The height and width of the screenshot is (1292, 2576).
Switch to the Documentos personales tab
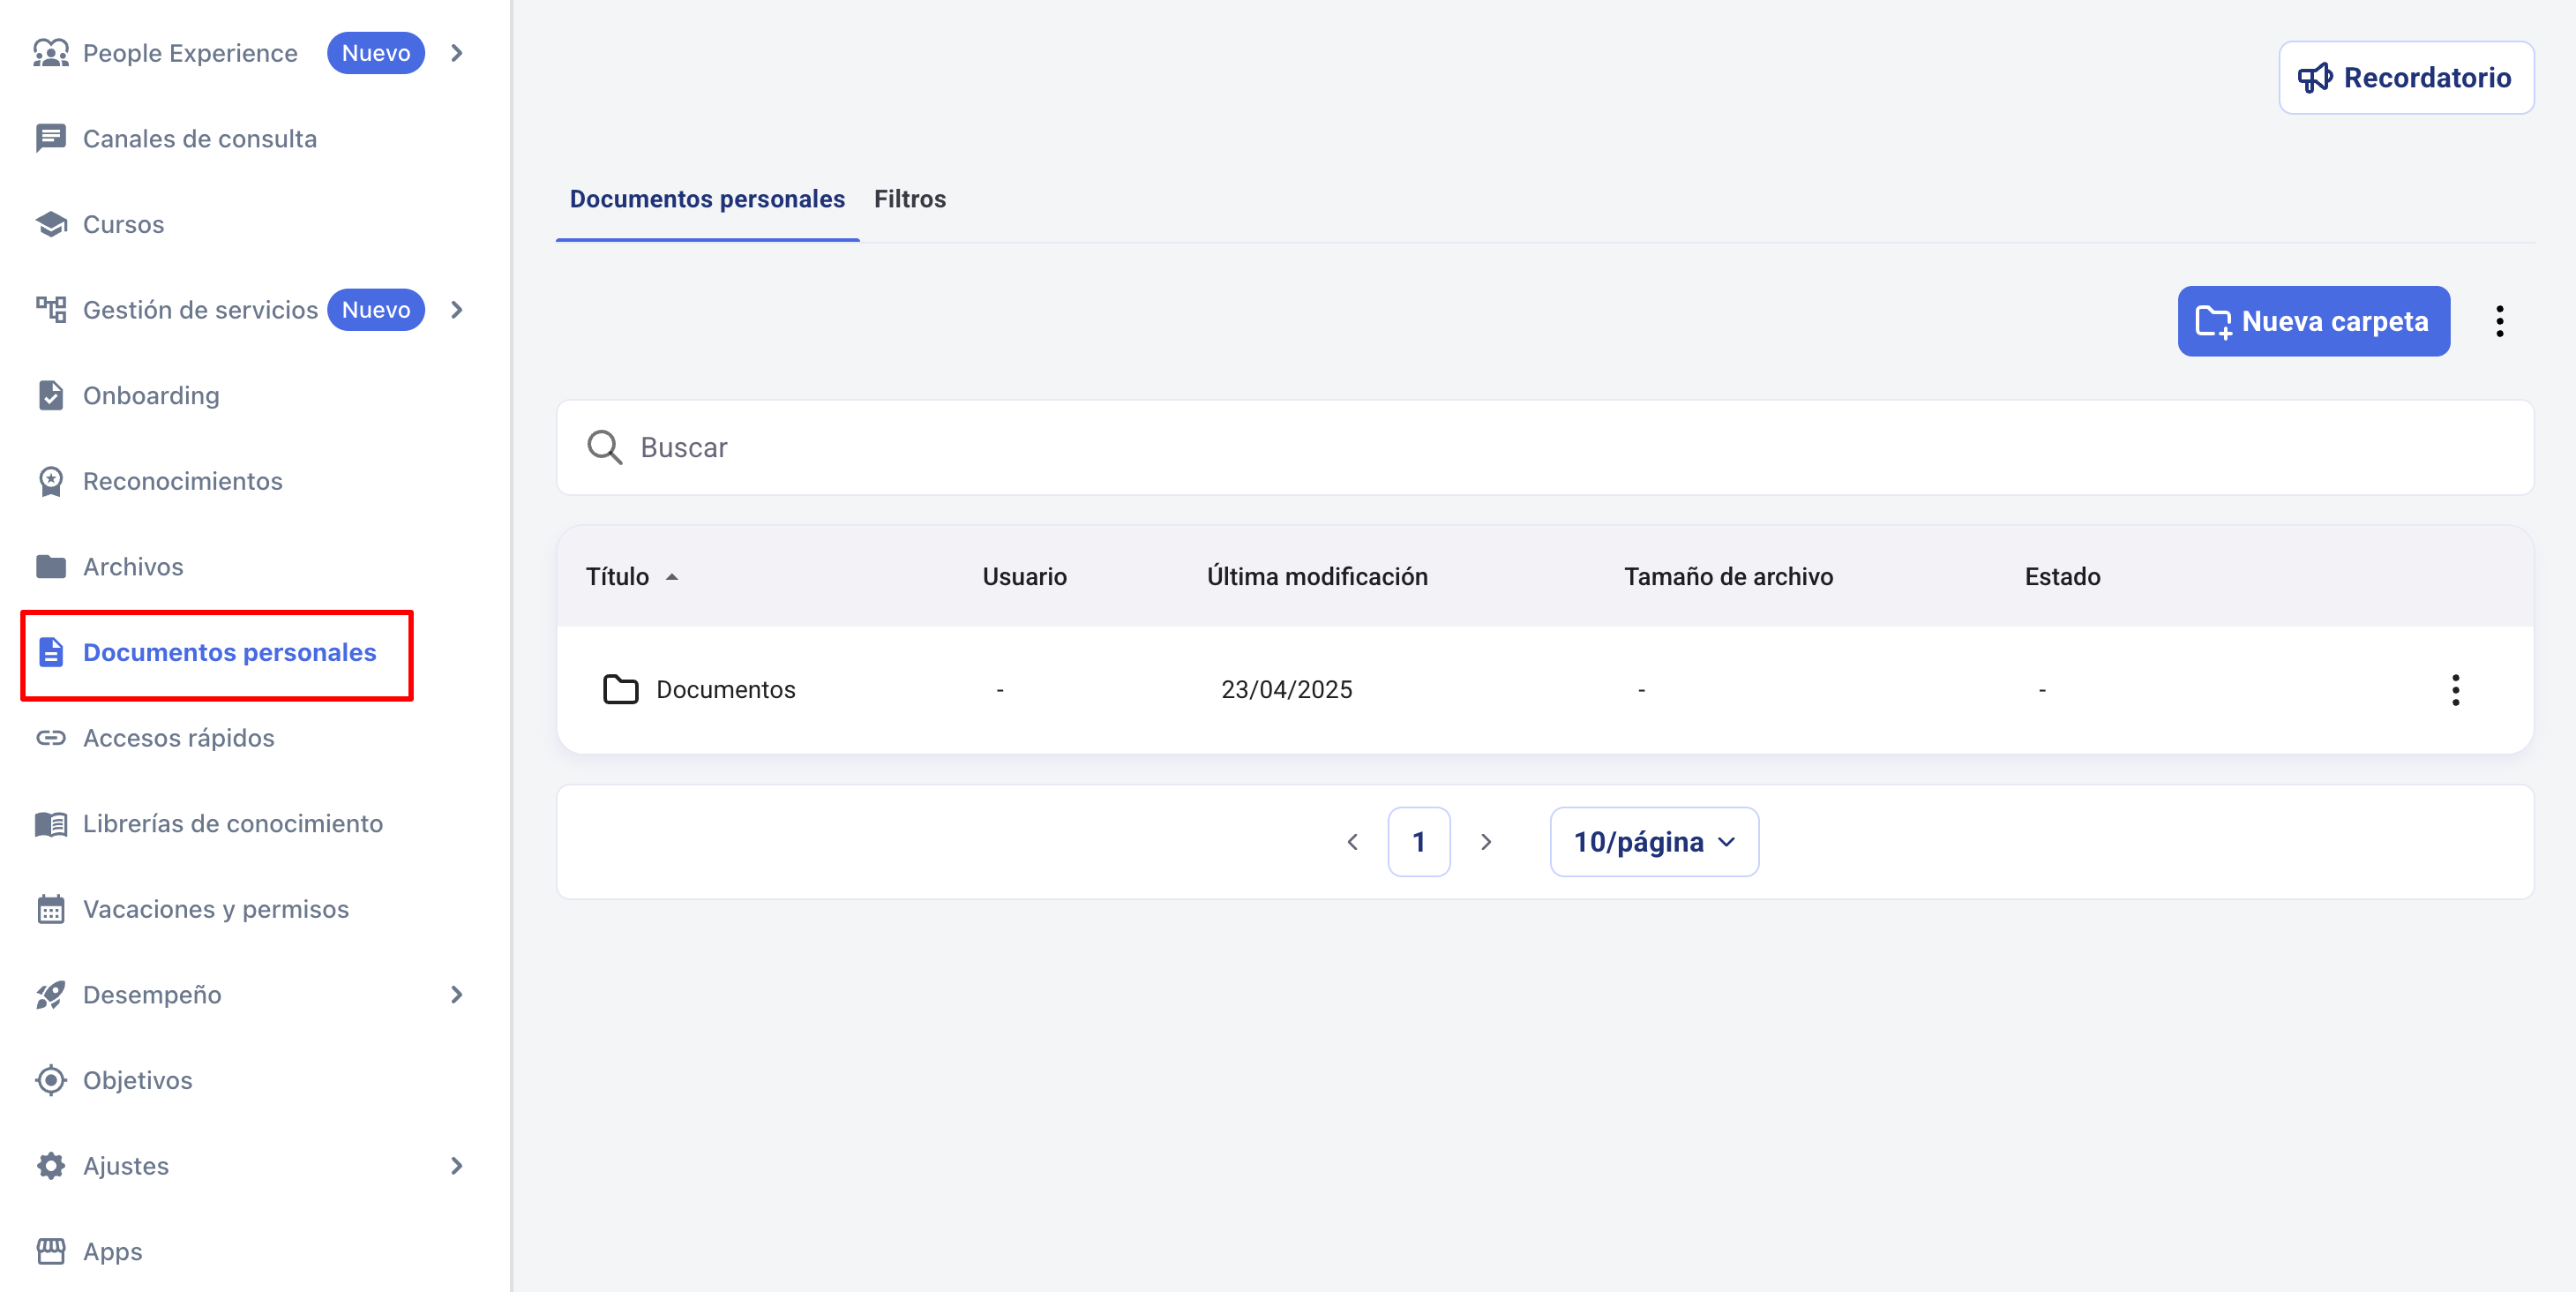[707, 199]
